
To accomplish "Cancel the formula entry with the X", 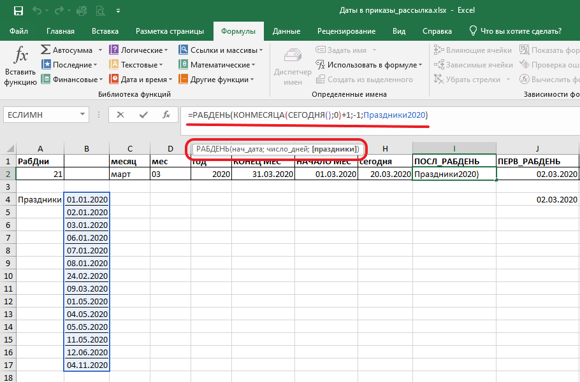I will pos(120,115).
